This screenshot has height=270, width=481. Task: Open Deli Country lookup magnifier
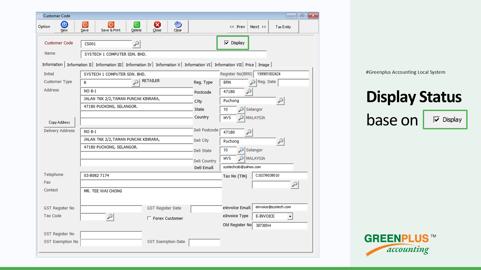click(x=241, y=158)
